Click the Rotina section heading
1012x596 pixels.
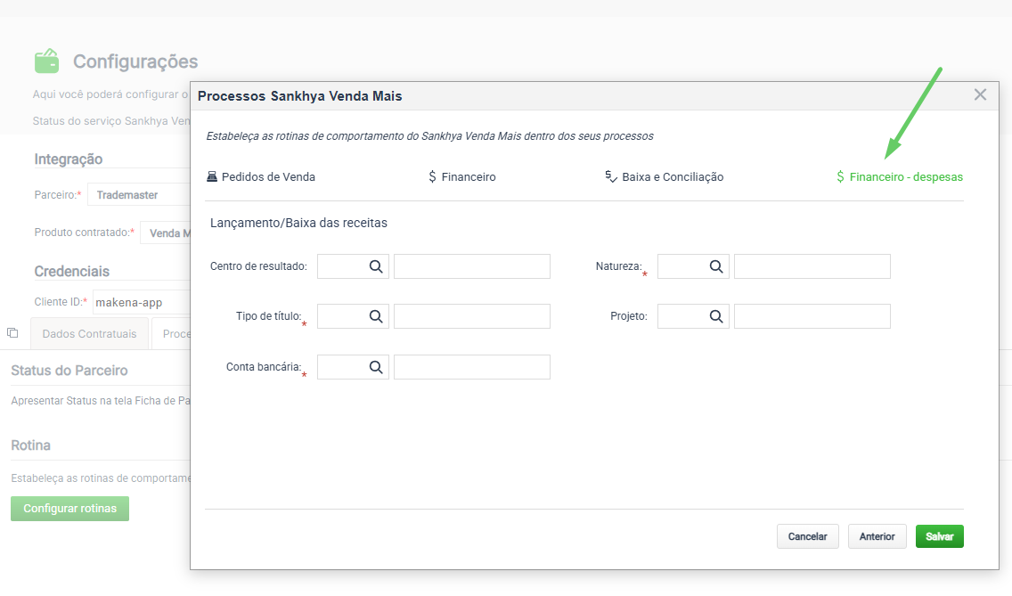click(x=30, y=445)
